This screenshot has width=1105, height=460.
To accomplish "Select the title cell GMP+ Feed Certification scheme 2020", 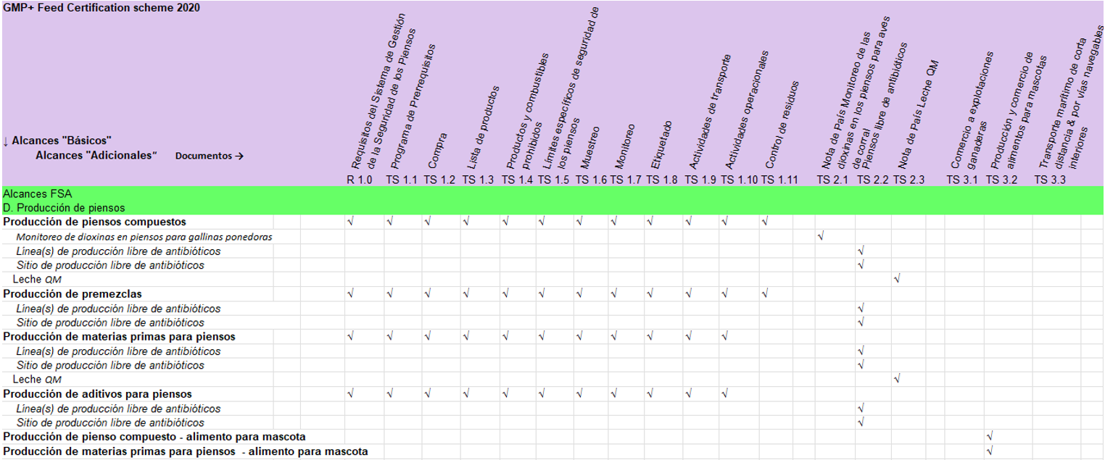I will pos(102,7).
